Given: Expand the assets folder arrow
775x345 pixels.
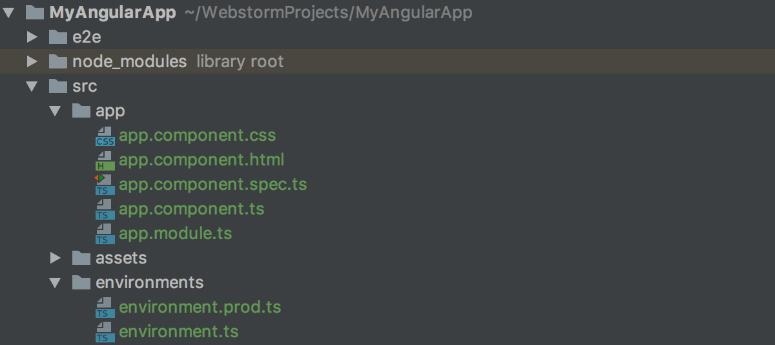Looking at the screenshot, I should (x=56, y=258).
